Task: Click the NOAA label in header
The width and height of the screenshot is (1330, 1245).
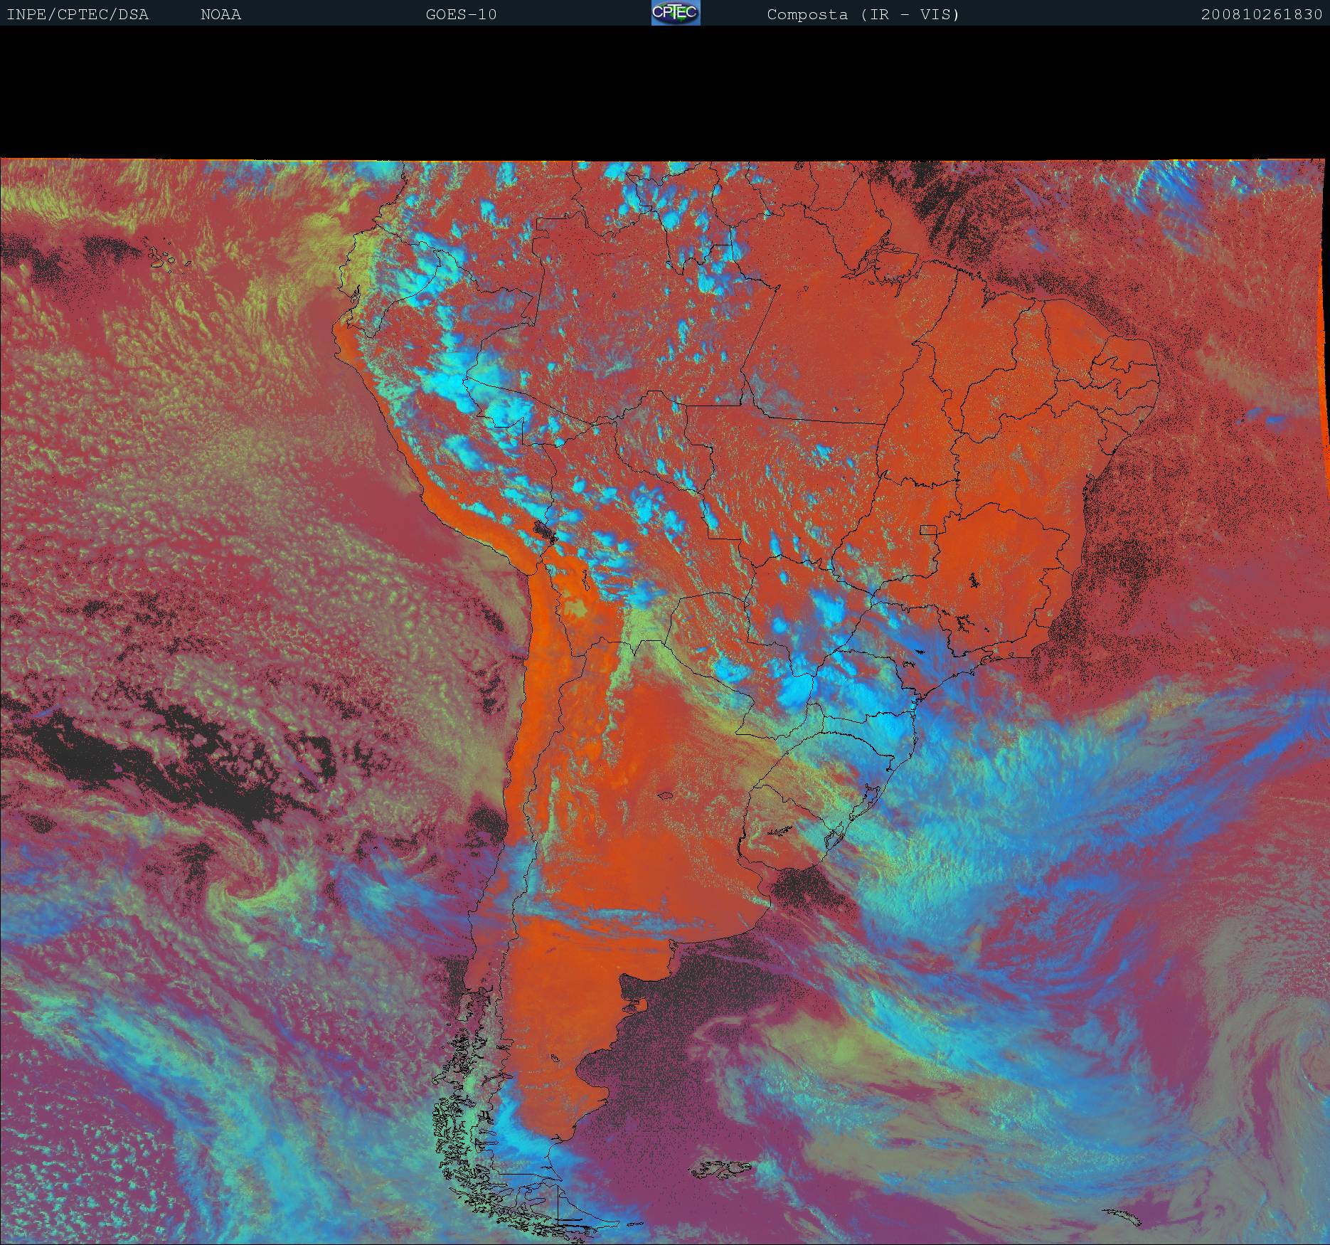Action: [220, 14]
